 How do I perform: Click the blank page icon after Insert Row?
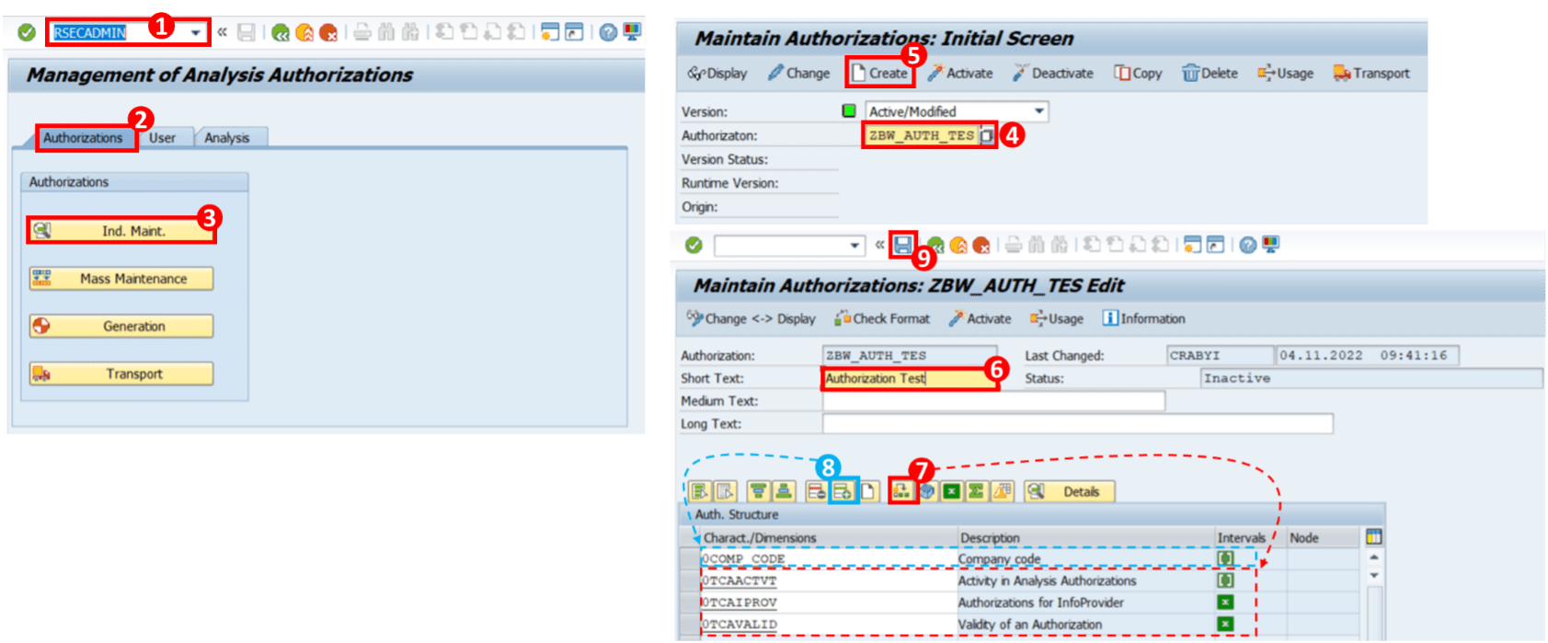(x=867, y=491)
